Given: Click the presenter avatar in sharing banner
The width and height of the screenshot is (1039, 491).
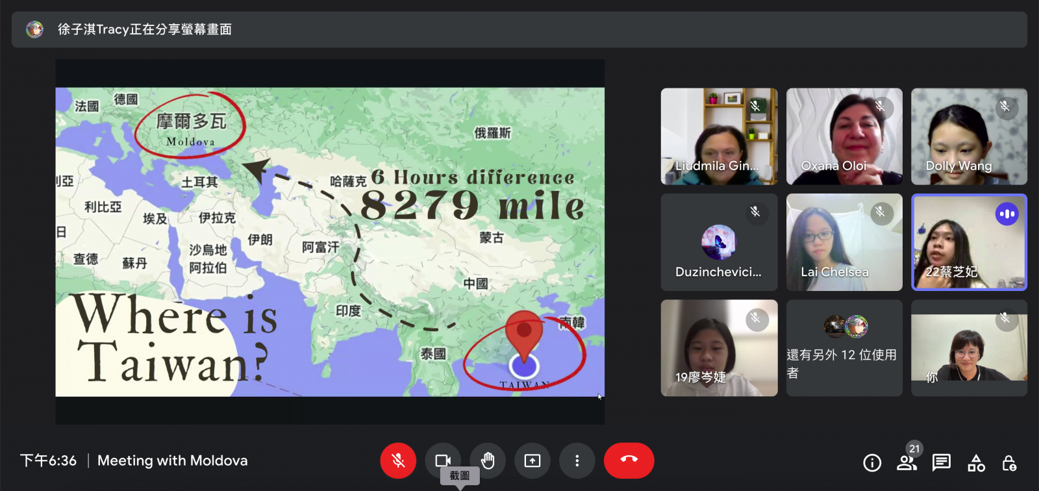Looking at the screenshot, I should click(34, 29).
